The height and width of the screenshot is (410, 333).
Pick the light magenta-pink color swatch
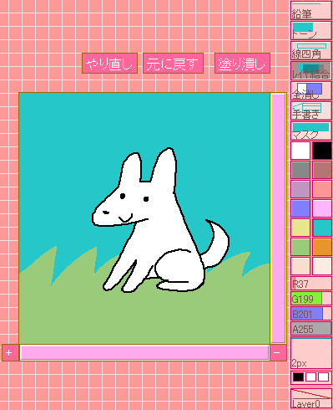click(x=322, y=208)
